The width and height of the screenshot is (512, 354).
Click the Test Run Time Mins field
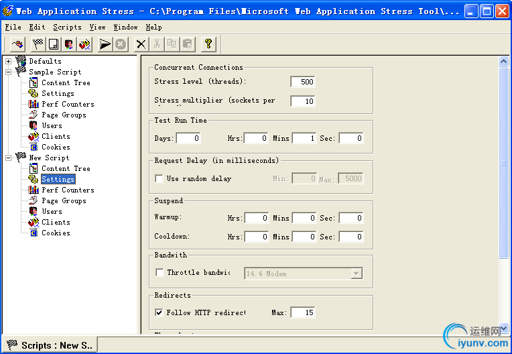click(304, 138)
